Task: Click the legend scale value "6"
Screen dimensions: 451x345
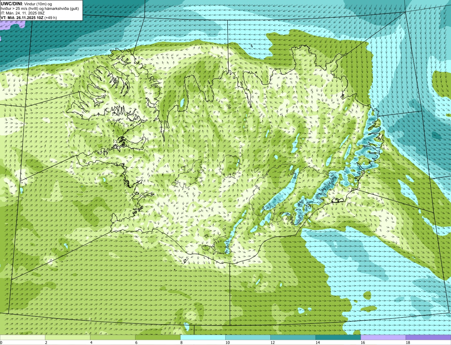Action: coord(136,343)
